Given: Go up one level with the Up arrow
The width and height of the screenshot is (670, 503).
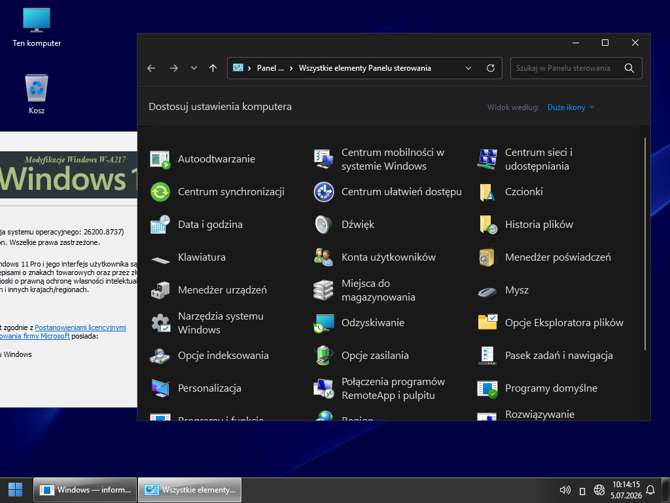Looking at the screenshot, I should coord(213,68).
